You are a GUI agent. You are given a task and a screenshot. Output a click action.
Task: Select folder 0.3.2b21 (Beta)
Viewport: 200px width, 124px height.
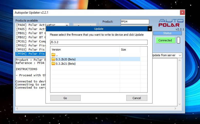tap(95, 63)
